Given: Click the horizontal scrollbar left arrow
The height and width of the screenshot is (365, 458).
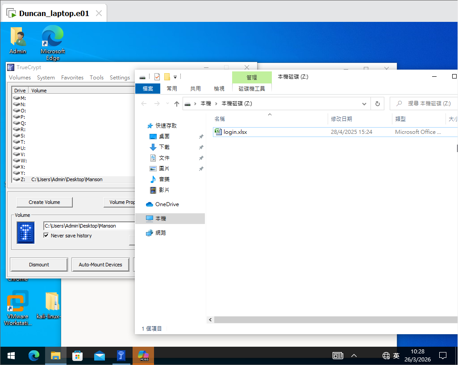Looking at the screenshot, I should 210,320.
